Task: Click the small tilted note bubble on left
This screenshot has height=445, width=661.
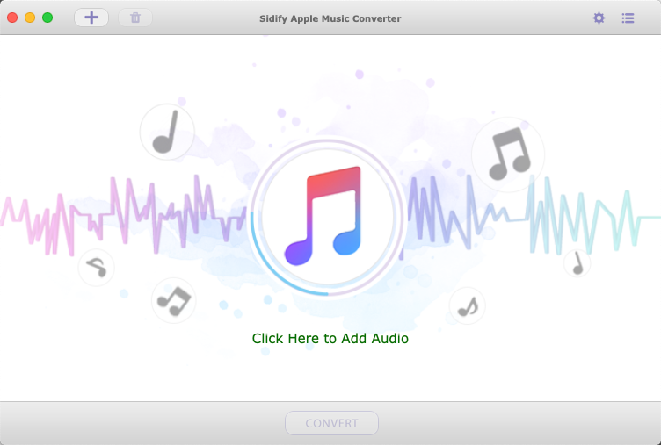Action: [x=96, y=268]
